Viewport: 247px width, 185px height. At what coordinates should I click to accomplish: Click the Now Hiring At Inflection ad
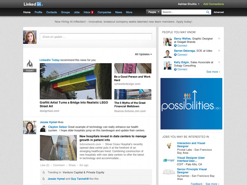click(x=124, y=22)
